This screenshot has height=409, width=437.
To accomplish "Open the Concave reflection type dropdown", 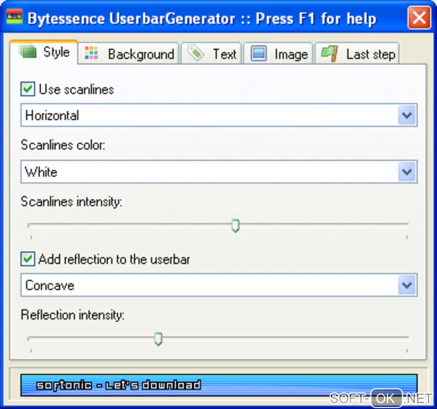I will 407,285.
